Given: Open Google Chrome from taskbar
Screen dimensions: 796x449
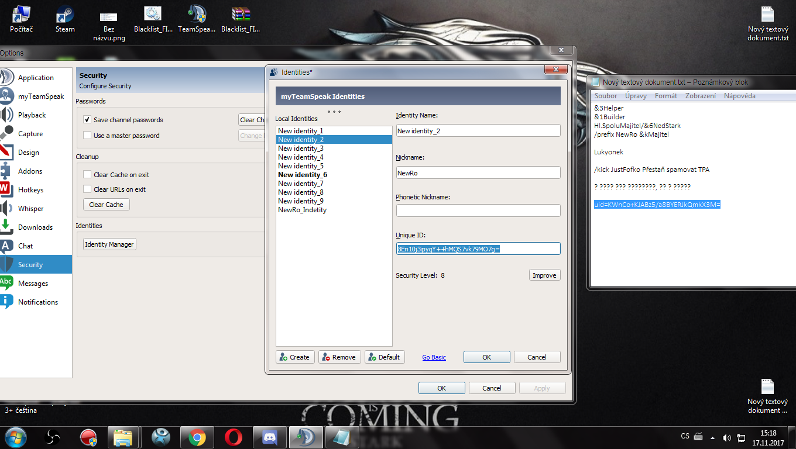Looking at the screenshot, I should pyautogui.click(x=197, y=437).
